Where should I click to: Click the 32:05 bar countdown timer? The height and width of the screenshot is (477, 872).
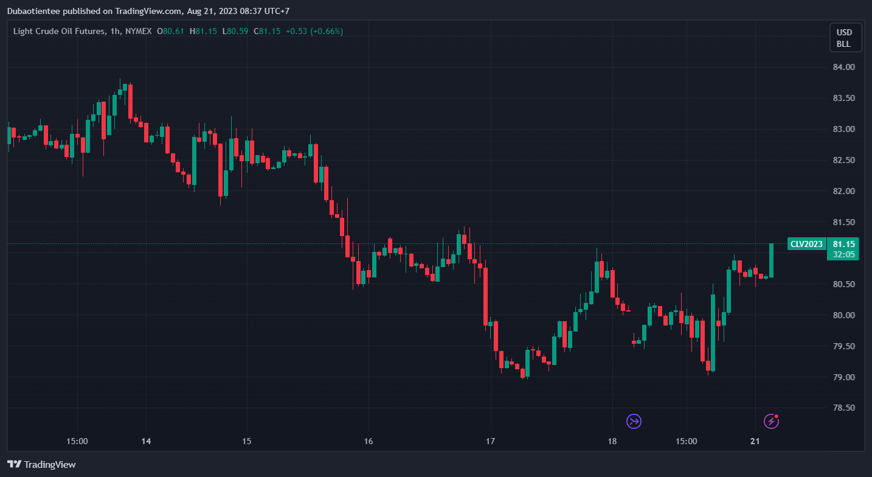[x=843, y=254]
